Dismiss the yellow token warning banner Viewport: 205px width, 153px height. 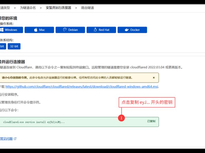pos(154,78)
